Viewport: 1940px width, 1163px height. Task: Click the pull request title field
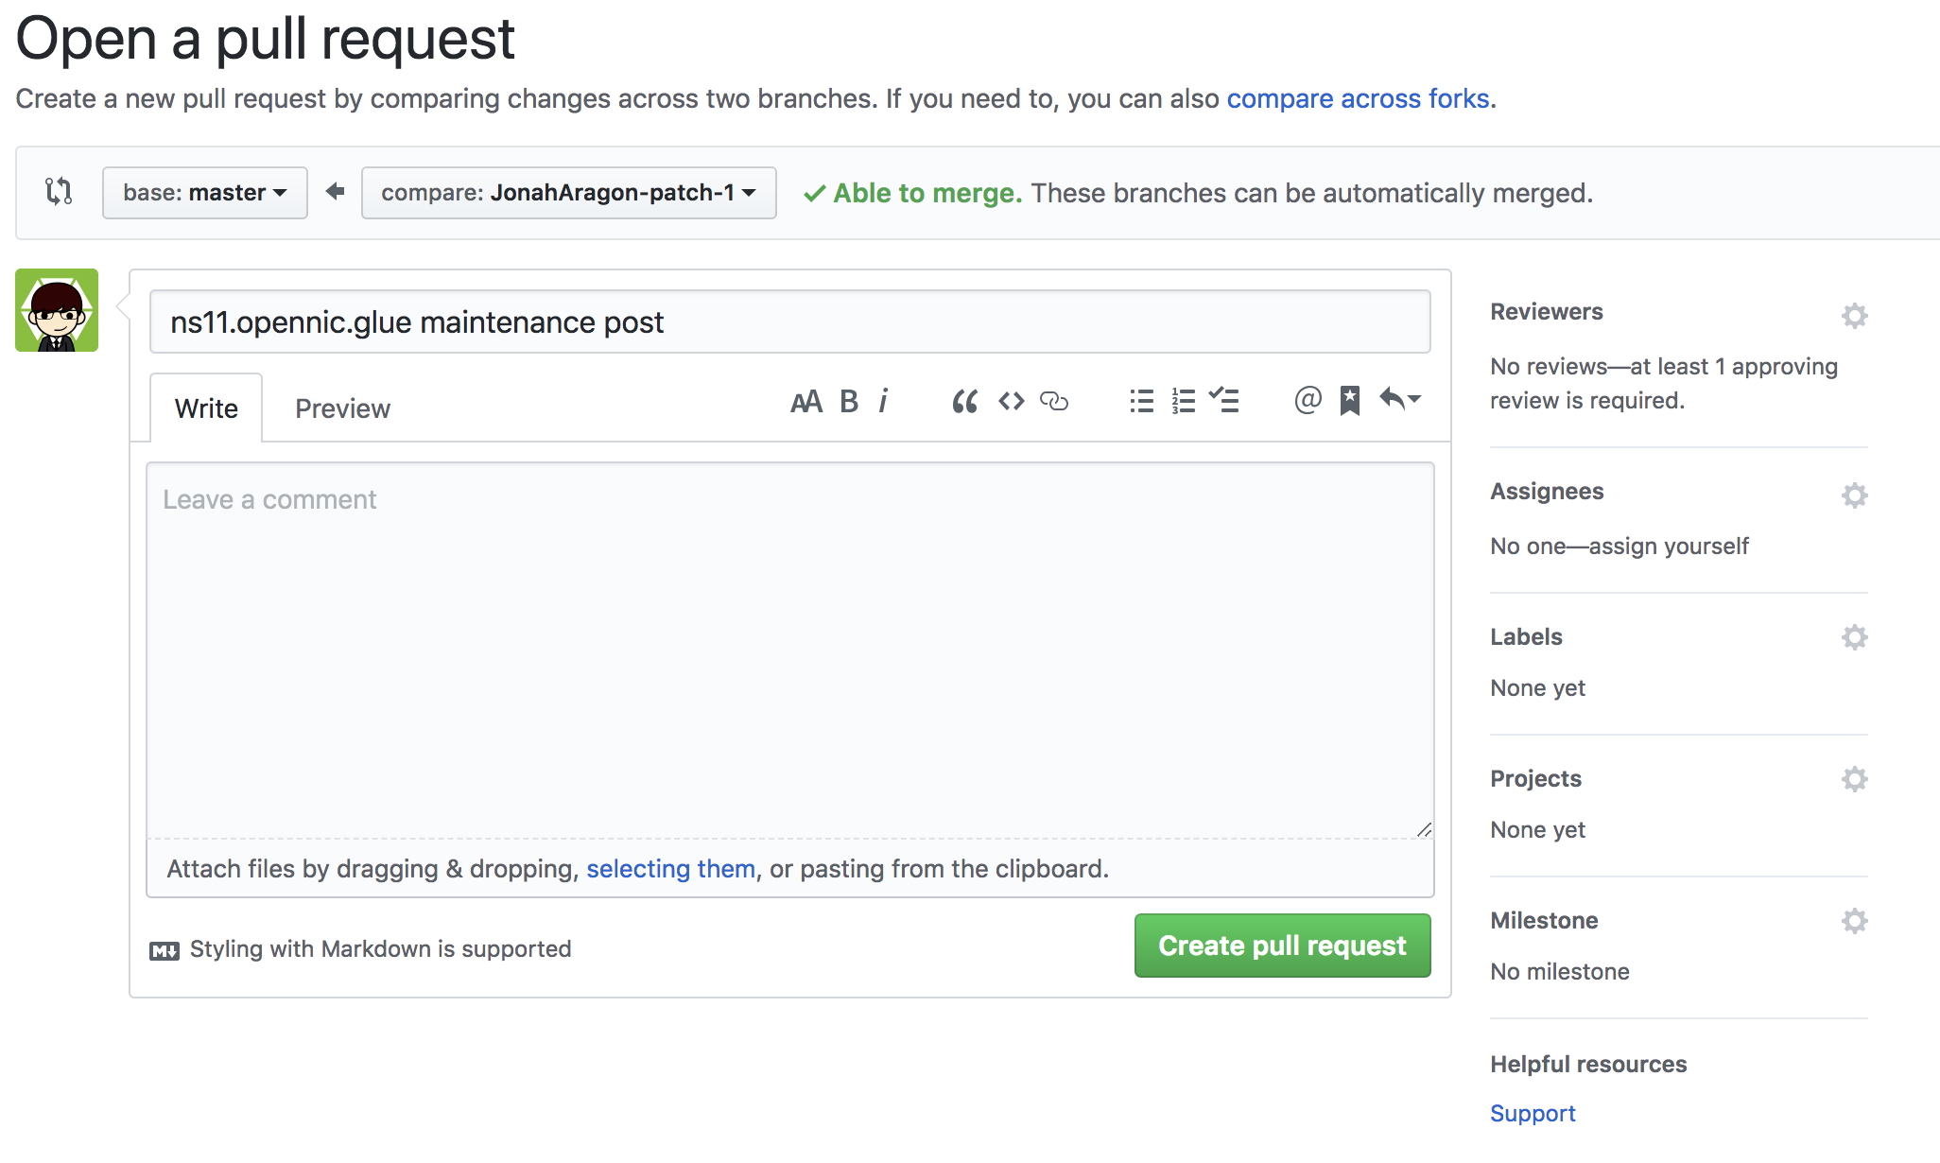click(x=789, y=322)
